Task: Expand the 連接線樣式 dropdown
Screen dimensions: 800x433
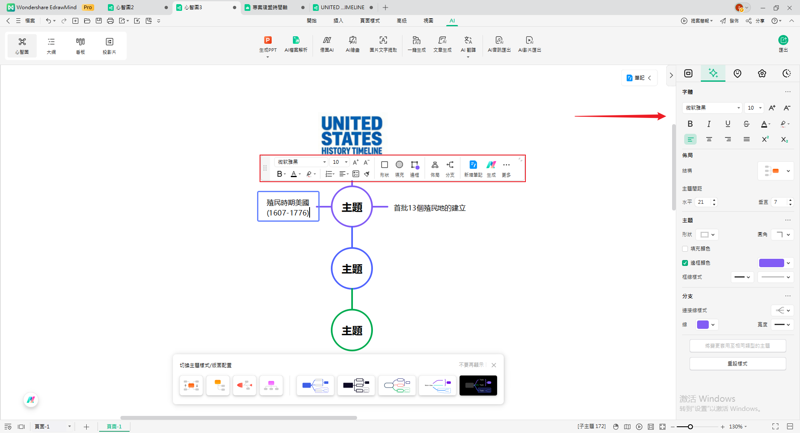Action: 782,310
